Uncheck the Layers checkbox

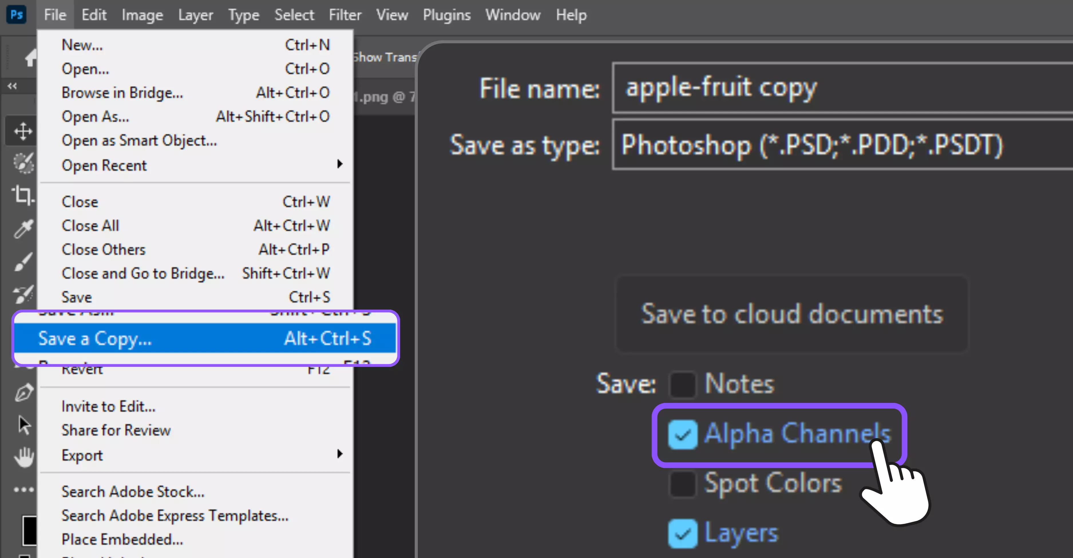tap(682, 533)
